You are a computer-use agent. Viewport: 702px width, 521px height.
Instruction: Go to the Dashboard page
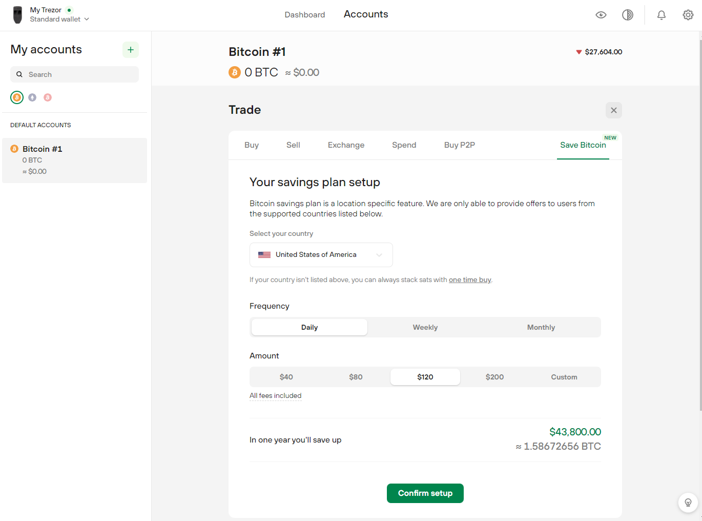tap(305, 15)
